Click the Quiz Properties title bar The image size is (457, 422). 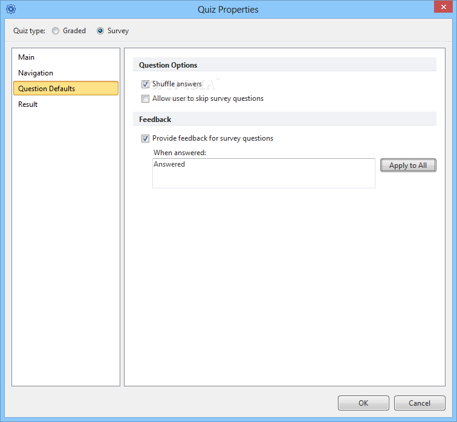[x=228, y=9]
